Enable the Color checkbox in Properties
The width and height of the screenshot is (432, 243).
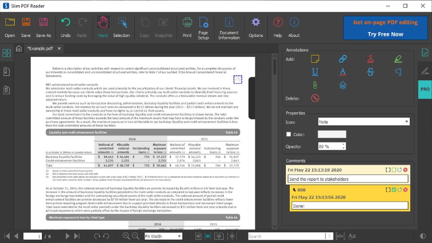coord(288,134)
